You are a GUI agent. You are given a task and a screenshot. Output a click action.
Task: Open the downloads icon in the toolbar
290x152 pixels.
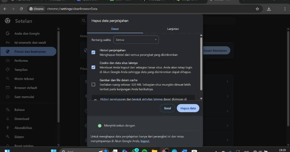point(269,8)
